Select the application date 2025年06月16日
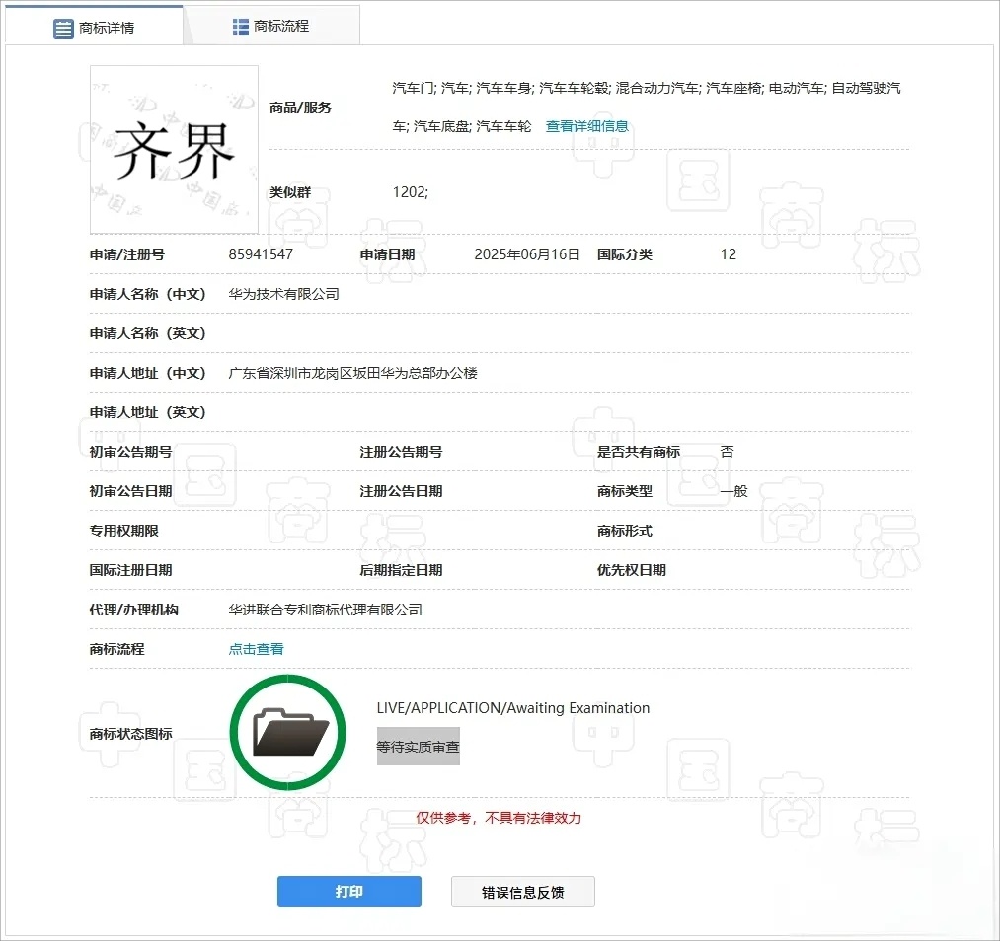Image resolution: width=1000 pixels, height=941 pixels. click(x=527, y=254)
